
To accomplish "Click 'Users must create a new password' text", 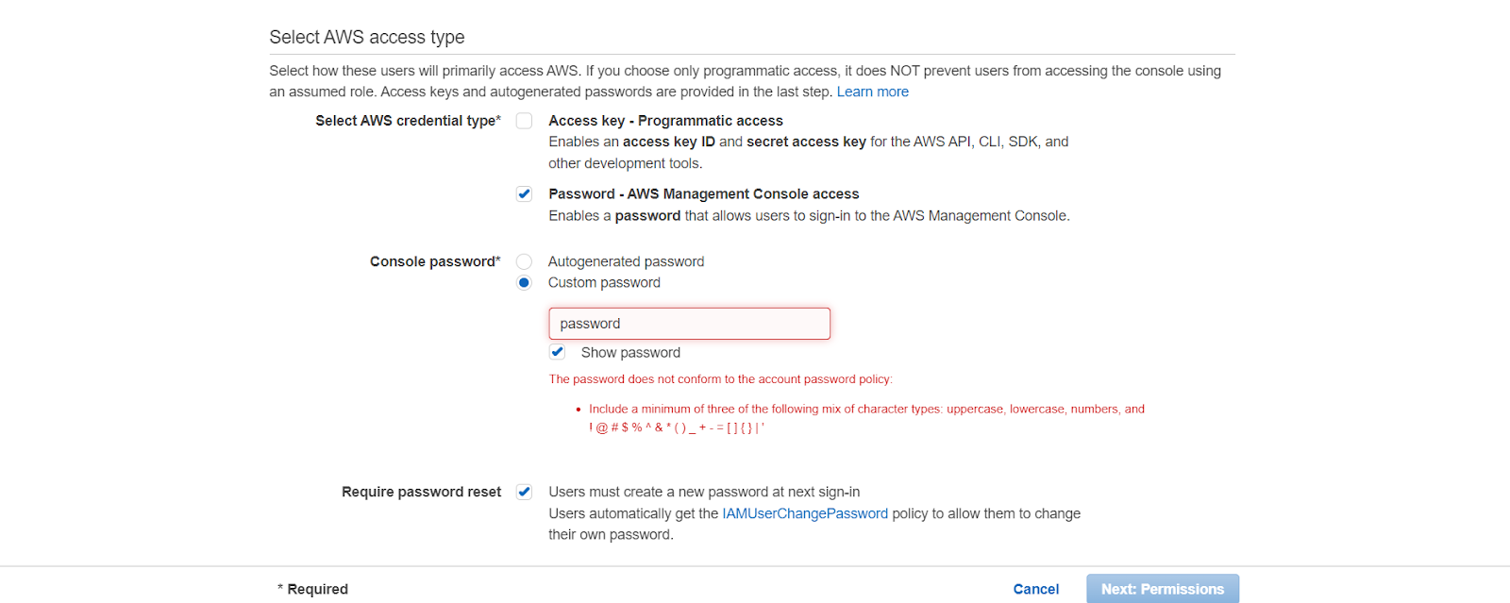I will pyautogui.click(x=704, y=492).
